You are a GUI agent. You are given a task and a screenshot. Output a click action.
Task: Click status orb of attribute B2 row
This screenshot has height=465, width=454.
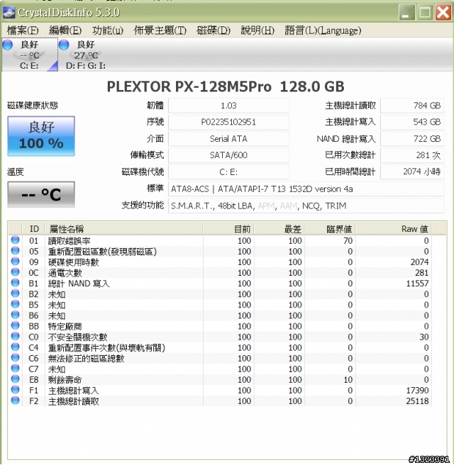click(x=15, y=293)
